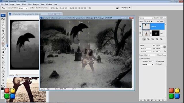Open the layer Fill slider arrow
This screenshot has width=184, height=103.
coord(165,21)
